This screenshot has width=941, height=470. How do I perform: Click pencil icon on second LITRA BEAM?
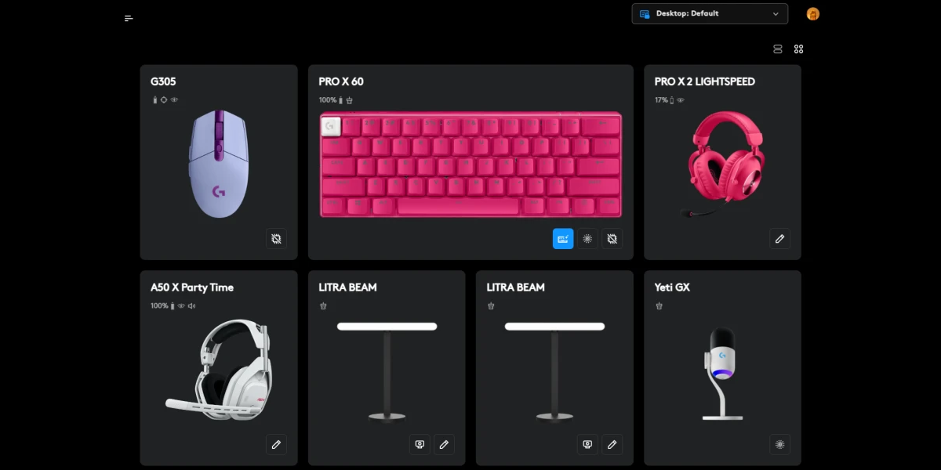(612, 444)
